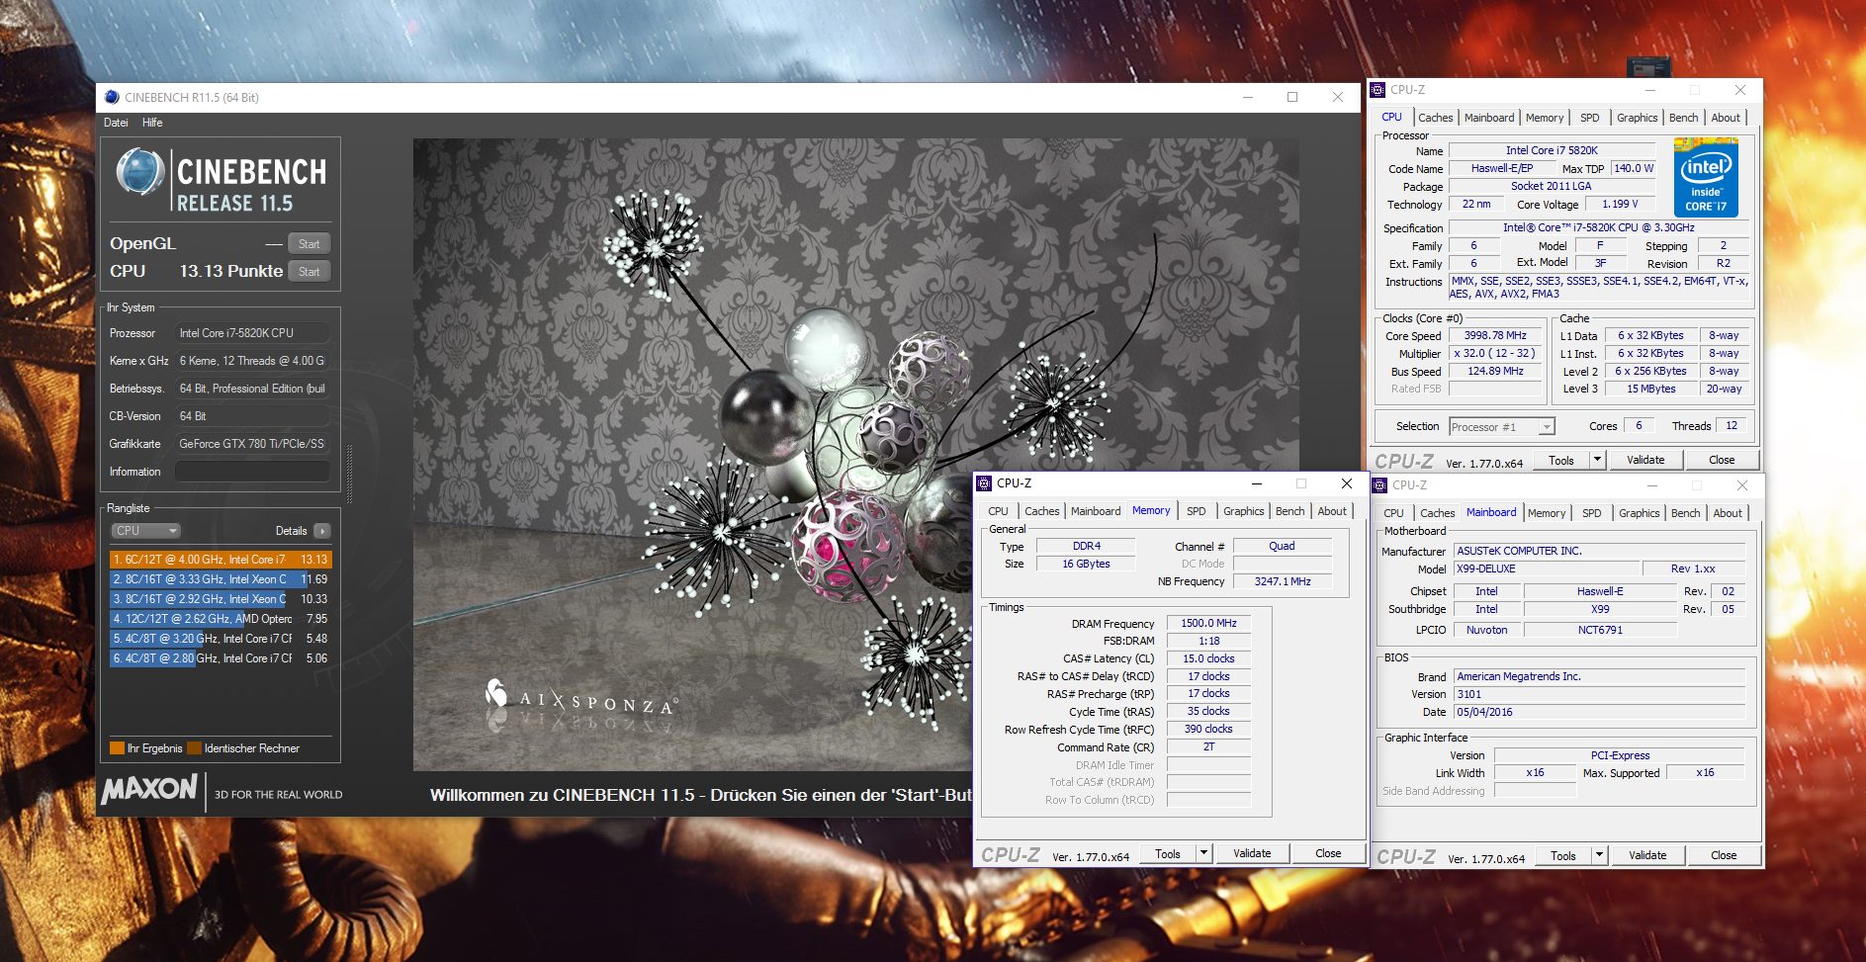Select SPD tab in Memory CPU-Z window

(1196, 511)
